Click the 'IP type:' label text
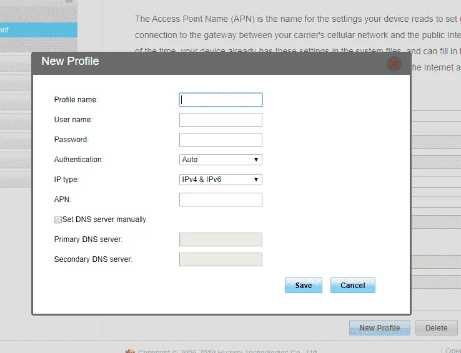 67,180
